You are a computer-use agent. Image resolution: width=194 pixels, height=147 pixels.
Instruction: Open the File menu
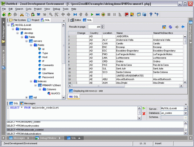[4, 9]
